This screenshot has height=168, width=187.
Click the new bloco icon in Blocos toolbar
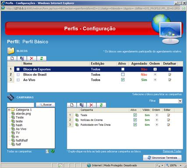coord(12,59)
